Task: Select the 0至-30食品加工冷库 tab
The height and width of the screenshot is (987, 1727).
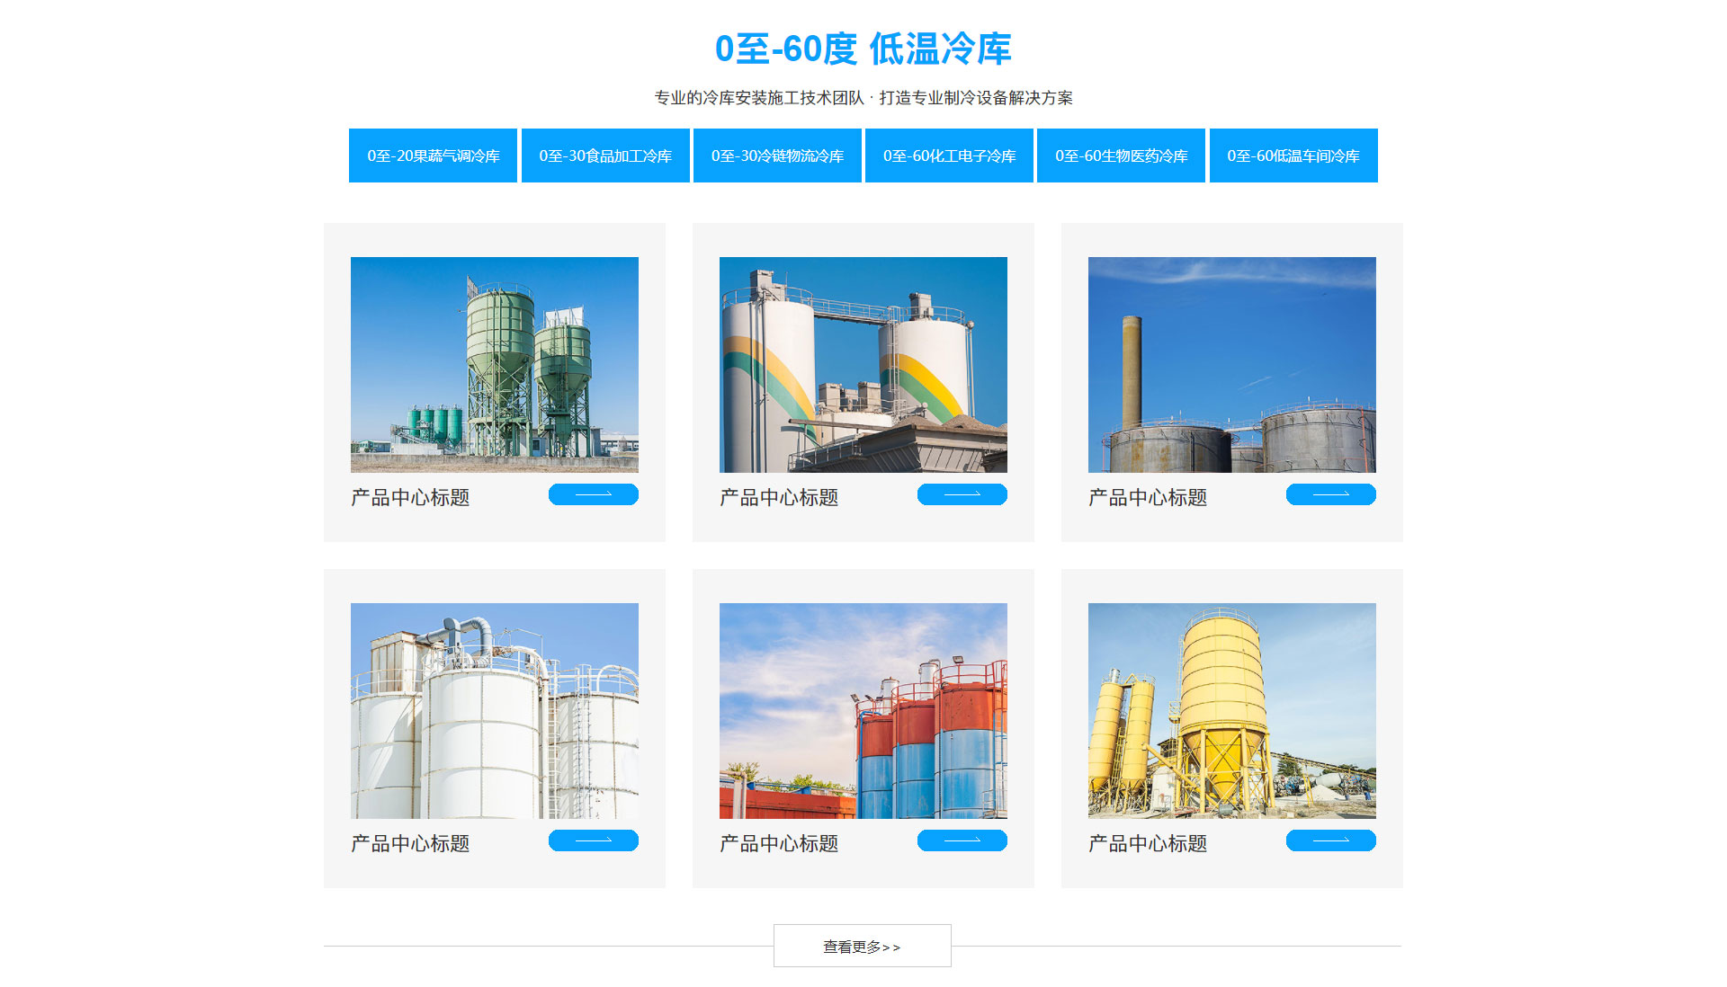Action: pos(605,156)
